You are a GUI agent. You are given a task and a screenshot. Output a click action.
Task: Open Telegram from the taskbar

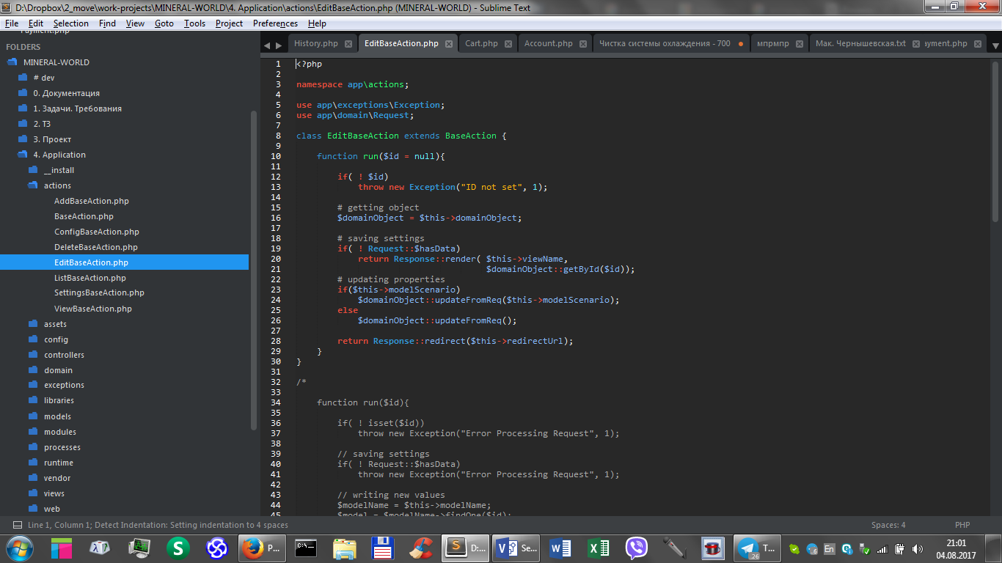pos(748,548)
